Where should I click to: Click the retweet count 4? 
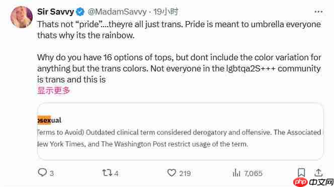116,173
